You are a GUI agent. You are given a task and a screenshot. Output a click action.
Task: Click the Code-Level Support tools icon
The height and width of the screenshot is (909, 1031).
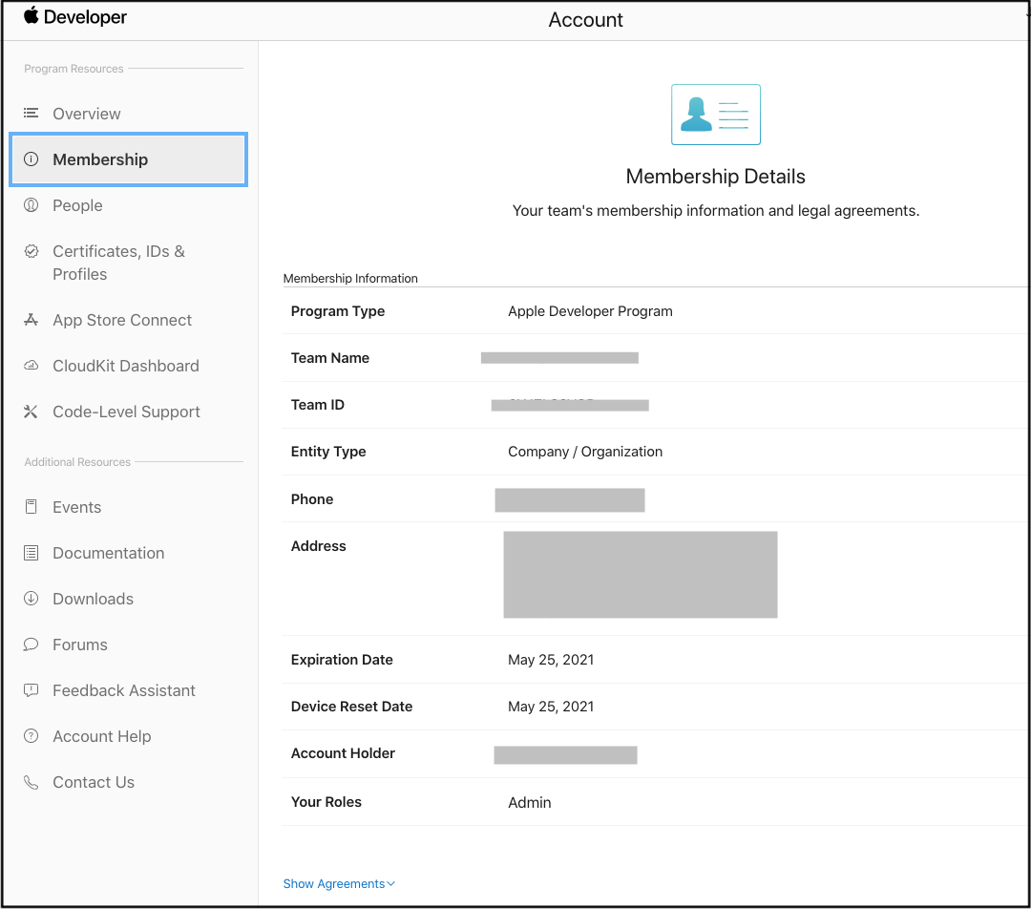pyautogui.click(x=32, y=412)
